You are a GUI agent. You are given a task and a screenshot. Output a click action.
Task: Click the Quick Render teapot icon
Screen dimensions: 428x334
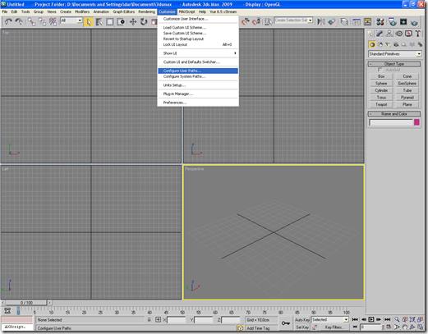point(414,22)
